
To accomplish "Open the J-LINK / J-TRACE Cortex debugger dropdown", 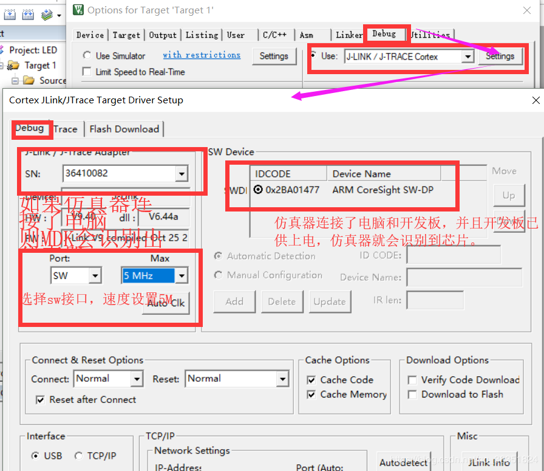I will pos(467,57).
